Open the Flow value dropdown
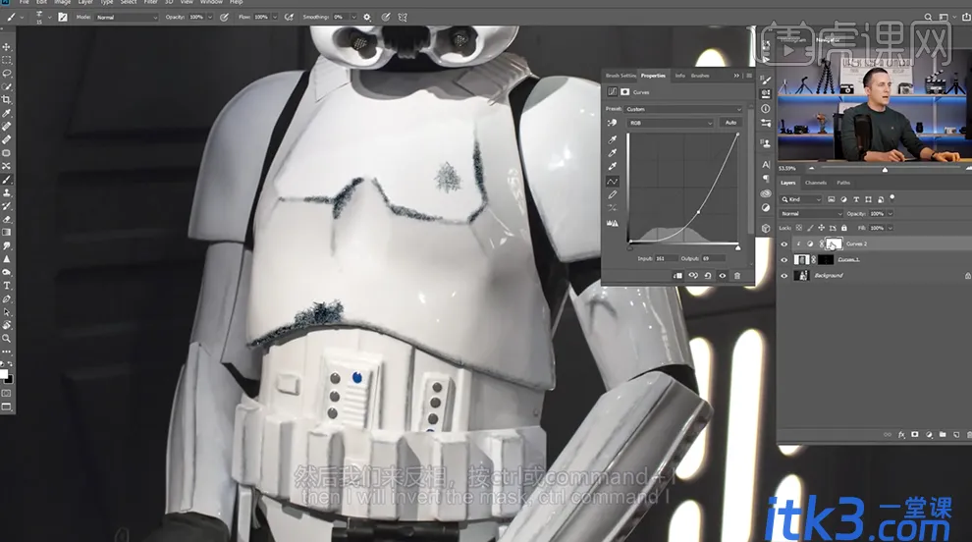The width and height of the screenshot is (972, 542). coord(274,18)
